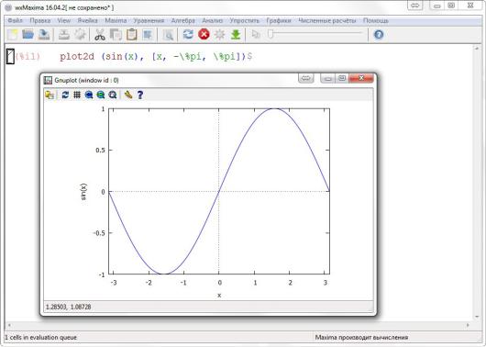Viewport: 486px width, 347px height.
Task: Open the Графики menu
Action: click(x=279, y=21)
